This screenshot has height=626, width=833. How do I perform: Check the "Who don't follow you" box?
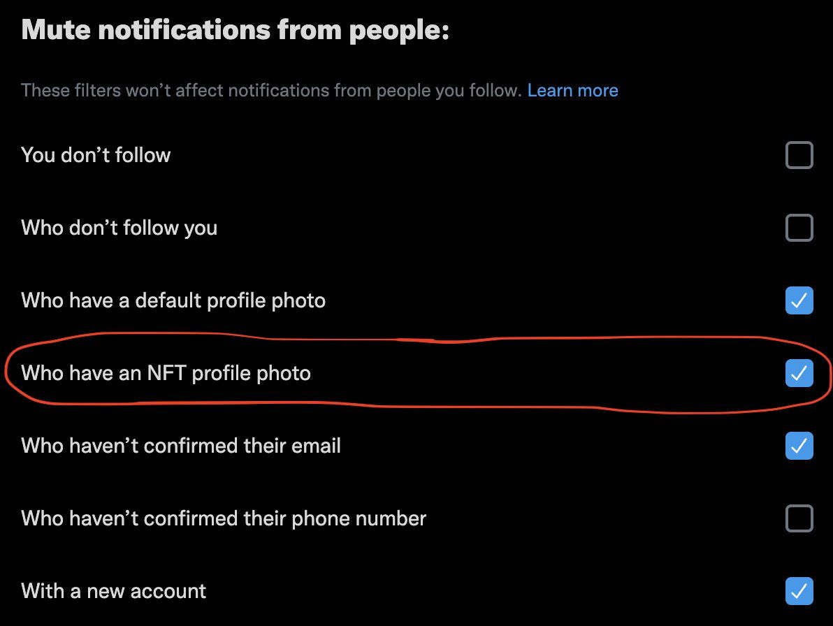799,228
